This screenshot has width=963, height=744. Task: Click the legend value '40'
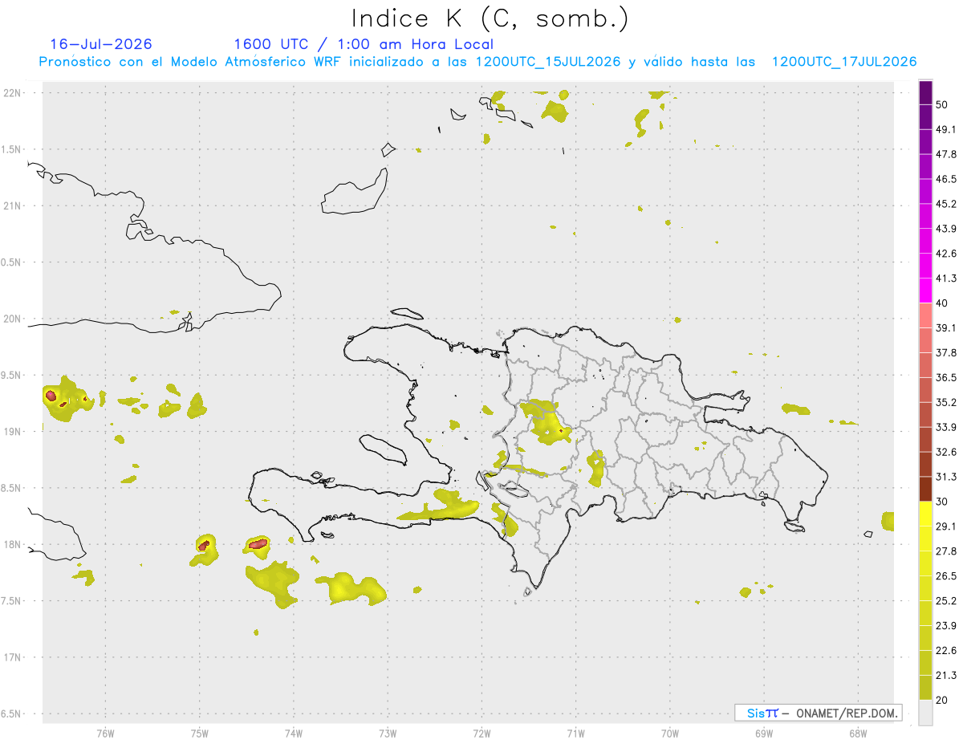942,303
